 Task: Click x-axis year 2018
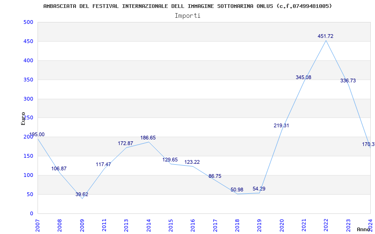pyautogui.click(x=237, y=226)
